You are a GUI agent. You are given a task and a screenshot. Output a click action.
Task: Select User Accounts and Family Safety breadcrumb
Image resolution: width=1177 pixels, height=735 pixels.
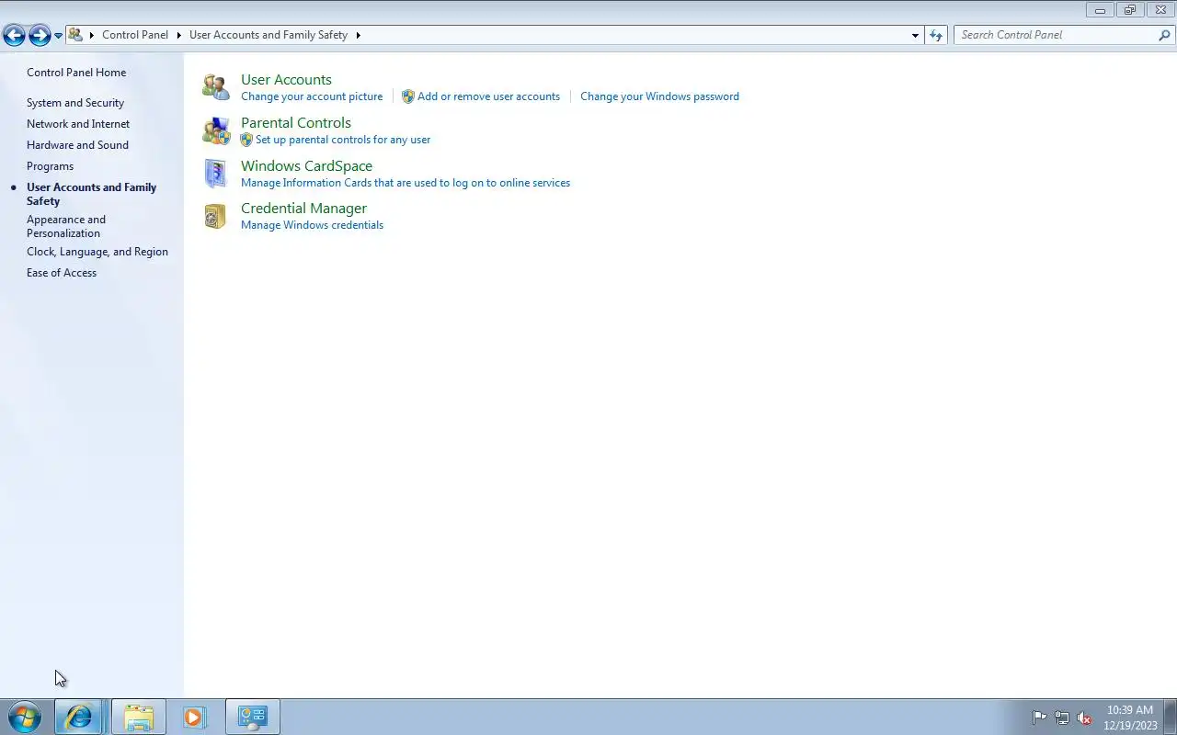point(269,35)
